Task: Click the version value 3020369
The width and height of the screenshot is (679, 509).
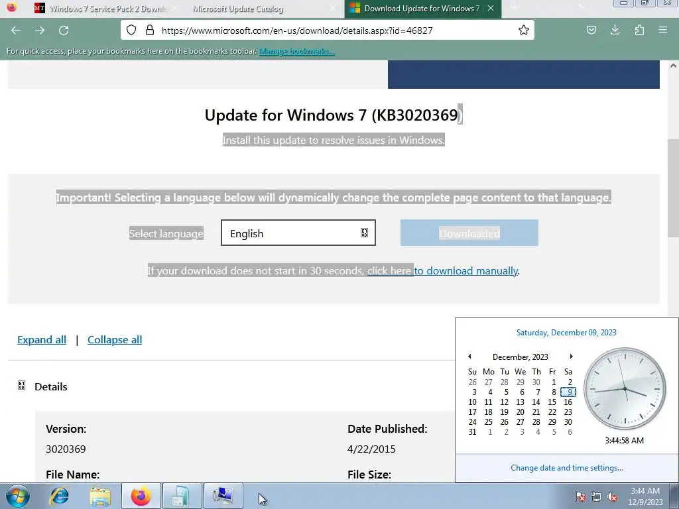Action: tap(66, 449)
